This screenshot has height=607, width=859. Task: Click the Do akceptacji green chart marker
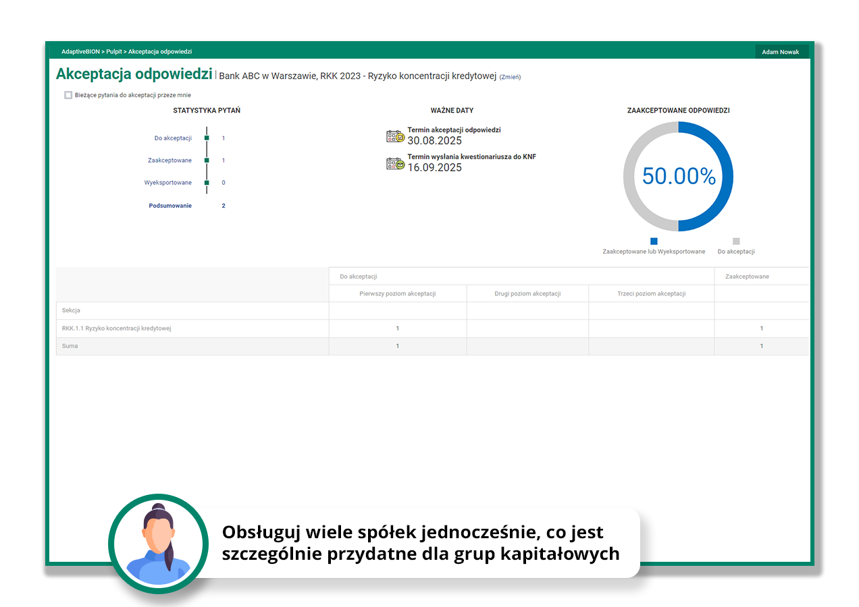207,138
